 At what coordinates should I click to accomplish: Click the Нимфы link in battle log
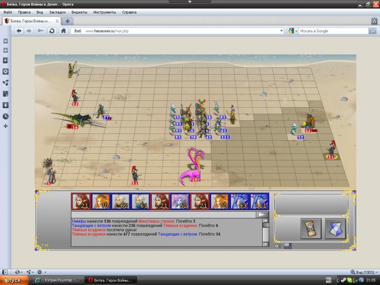tap(79, 221)
